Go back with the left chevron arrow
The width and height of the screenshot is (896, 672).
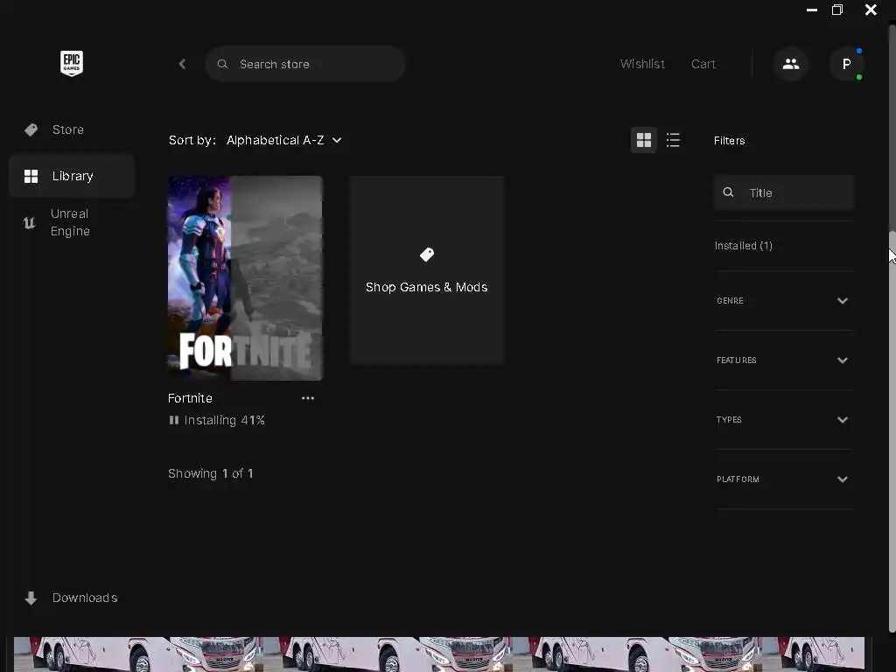[182, 64]
